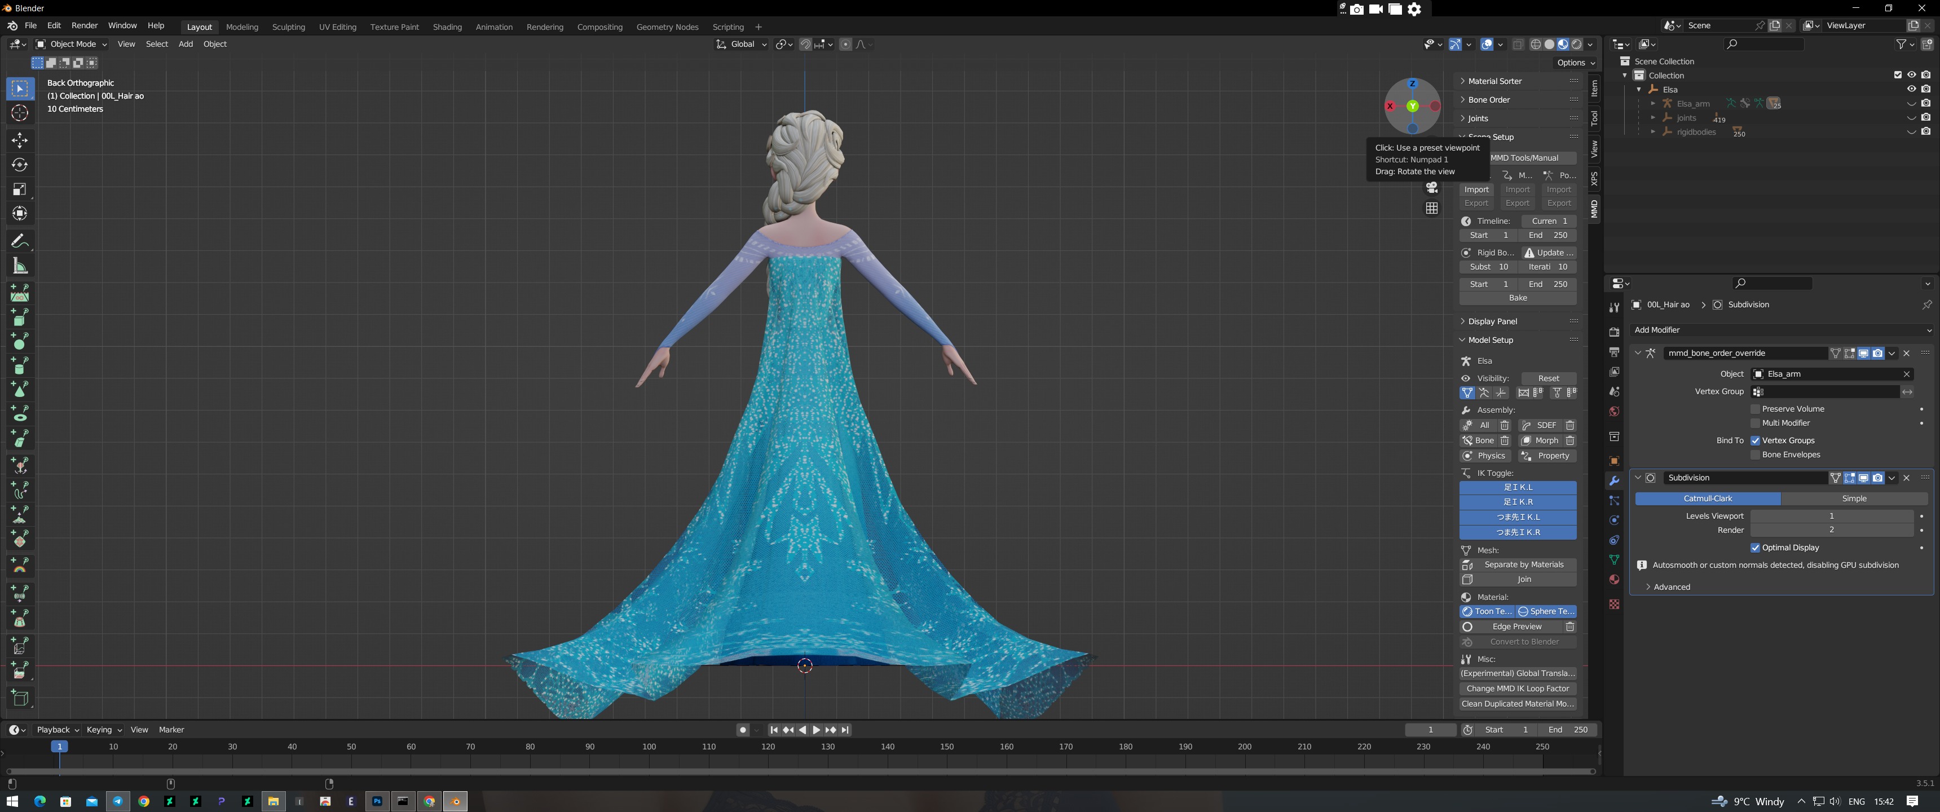The height and width of the screenshot is (812, 1940).
Task: Toggle auto keying record button
Action: 743,730
